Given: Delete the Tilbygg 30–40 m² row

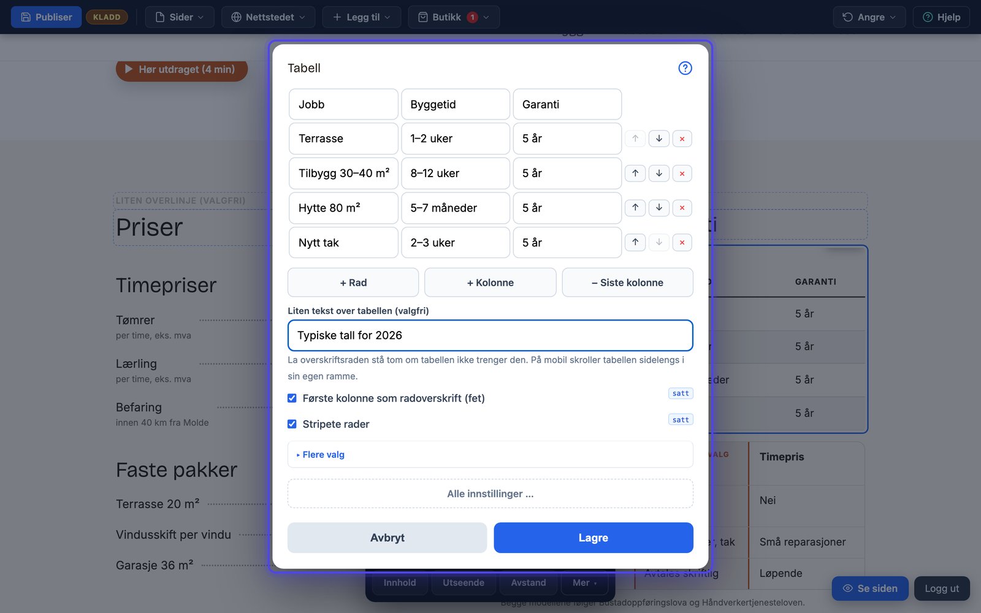Looking at the screenshot, I should (682, 173).
